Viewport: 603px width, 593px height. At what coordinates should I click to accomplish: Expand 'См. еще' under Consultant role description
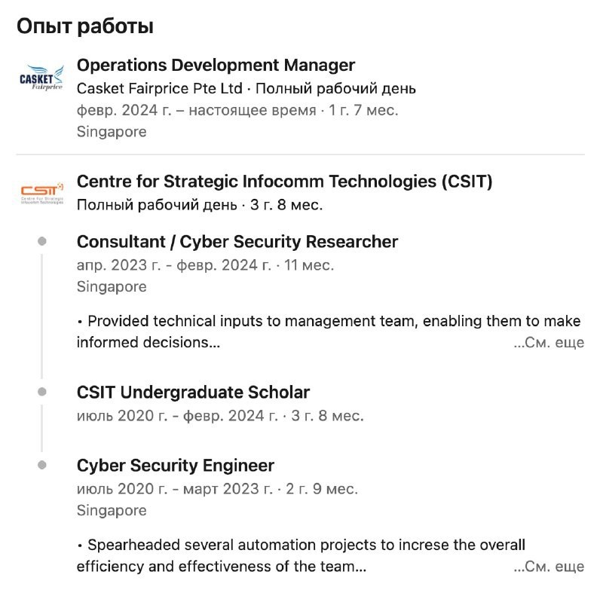549,343
